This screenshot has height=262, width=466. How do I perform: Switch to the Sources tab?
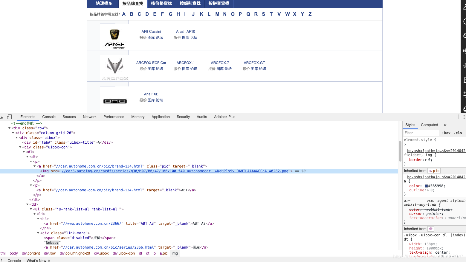(x=69, y=117)
